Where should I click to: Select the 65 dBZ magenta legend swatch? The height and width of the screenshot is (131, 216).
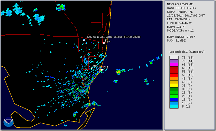[x=174, y=64]
